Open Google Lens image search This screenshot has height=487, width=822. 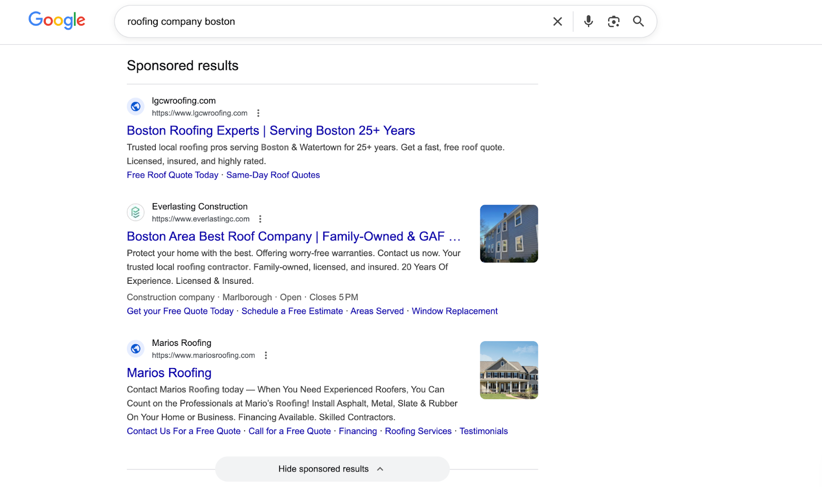[613, 22]
